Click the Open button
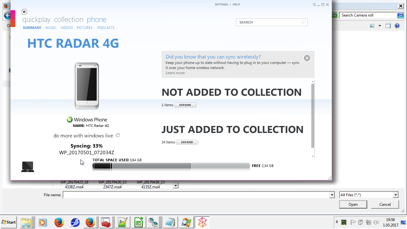This screenshot has width=407, height=229. [353, 205]
